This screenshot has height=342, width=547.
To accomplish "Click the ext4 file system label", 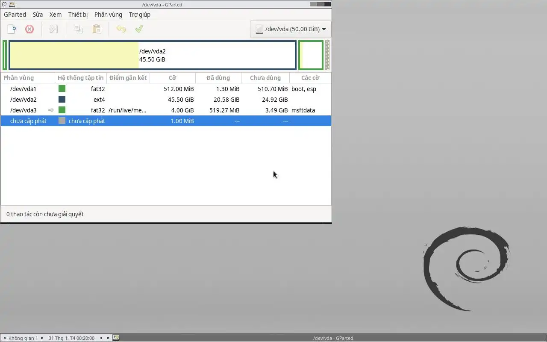I will point(99,100).
